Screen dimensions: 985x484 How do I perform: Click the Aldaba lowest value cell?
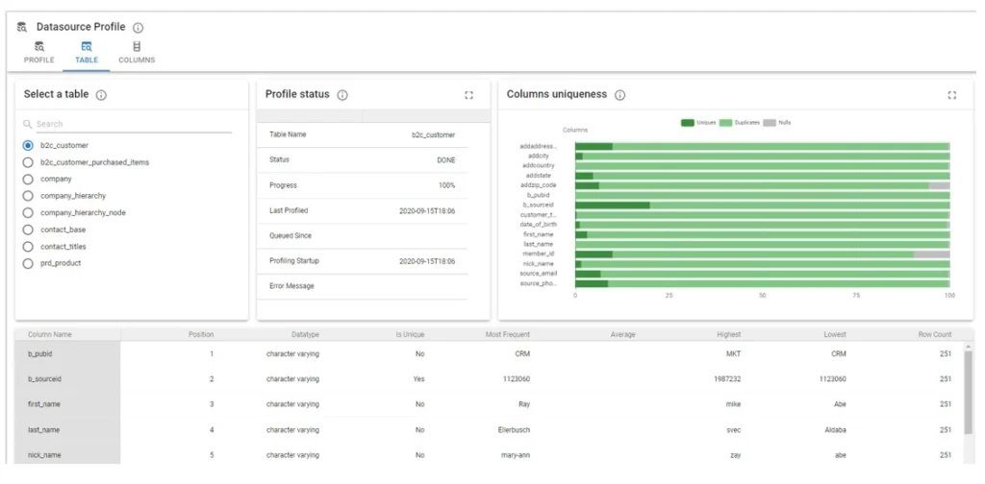pyautogui.click(x=835, y=430)
